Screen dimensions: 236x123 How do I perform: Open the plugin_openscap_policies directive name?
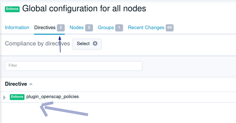point(53,97)
